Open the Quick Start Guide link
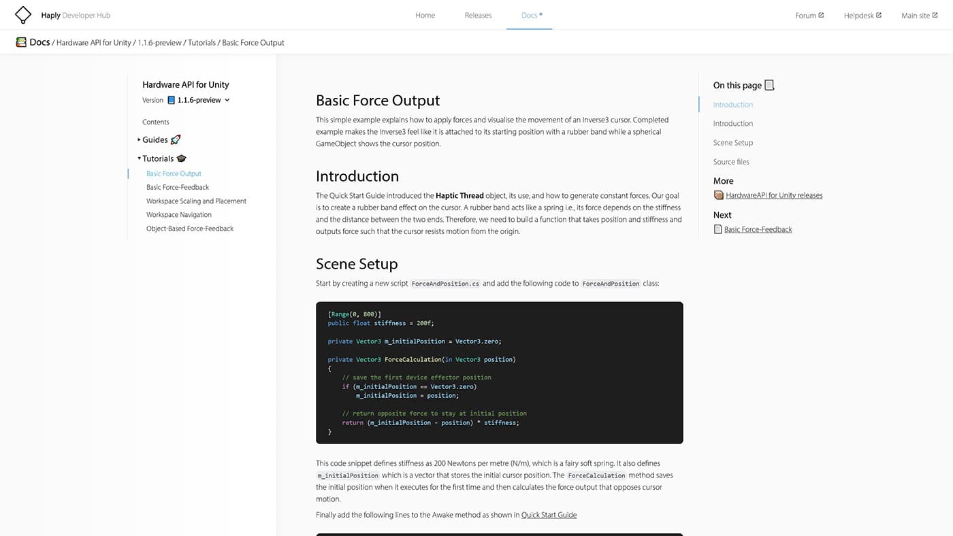Image resolution: width=953 pixels, height=536 pixels. click(x=549, y=515)
